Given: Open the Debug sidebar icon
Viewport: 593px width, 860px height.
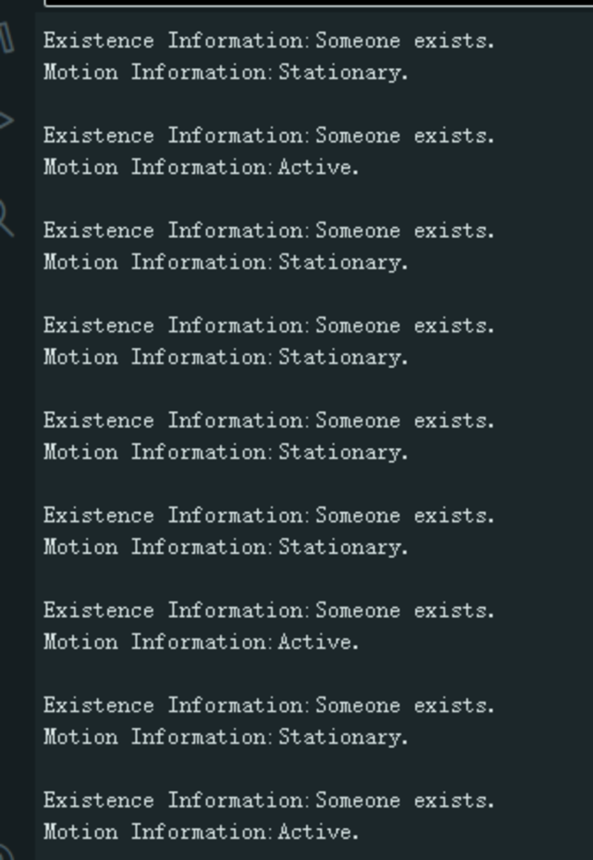Looking at the screenshot, I should click(6, 120).
